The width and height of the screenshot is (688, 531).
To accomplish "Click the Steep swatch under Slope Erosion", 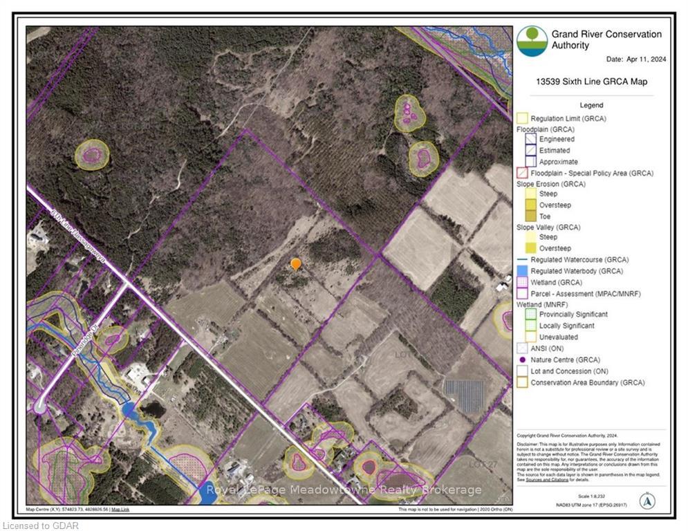I will (530, 194).
